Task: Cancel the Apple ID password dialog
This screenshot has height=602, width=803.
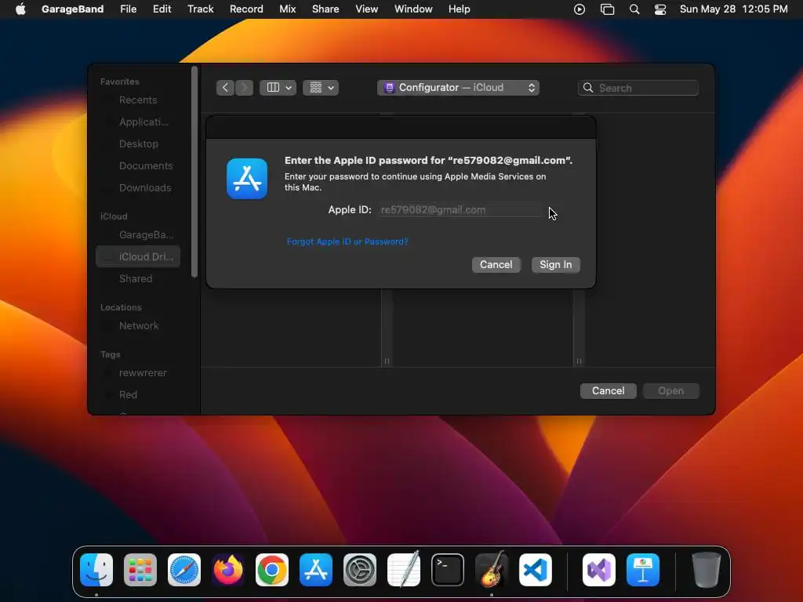Action: [496, 265]
